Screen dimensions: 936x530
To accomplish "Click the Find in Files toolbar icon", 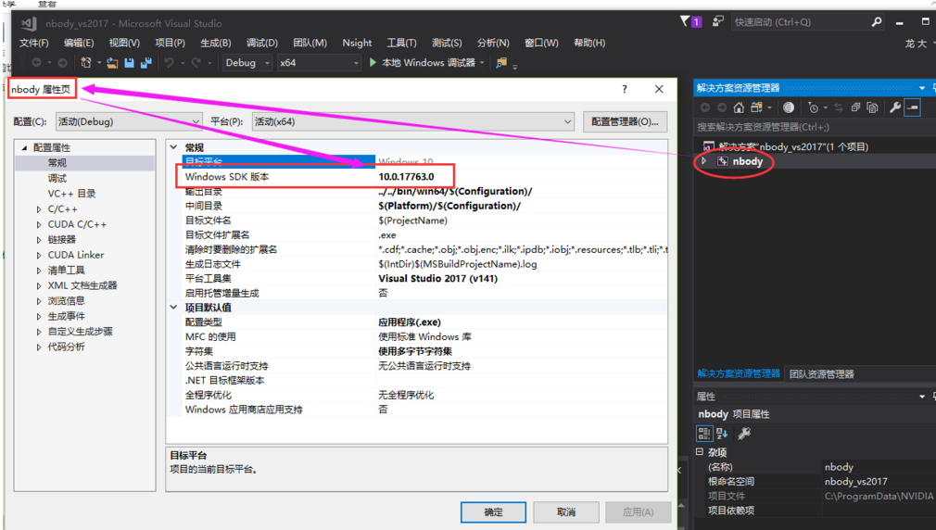I will (x=501, y=63).
